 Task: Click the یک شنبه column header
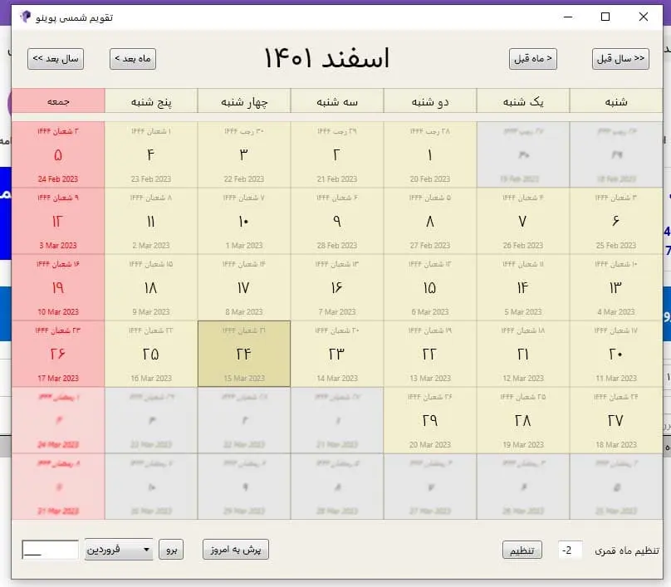pyautogui.click(x=523, y=101)
